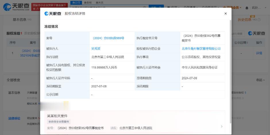Click the 全部维度 heading
The width and height of the screenshot is (270, 135).
(x=14, y=80)
